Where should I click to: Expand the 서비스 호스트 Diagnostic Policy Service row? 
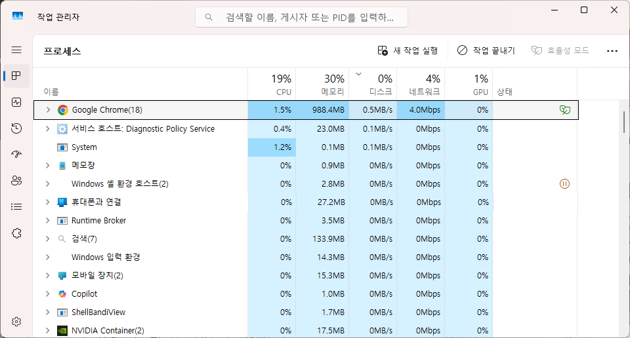tap(47, 128)
